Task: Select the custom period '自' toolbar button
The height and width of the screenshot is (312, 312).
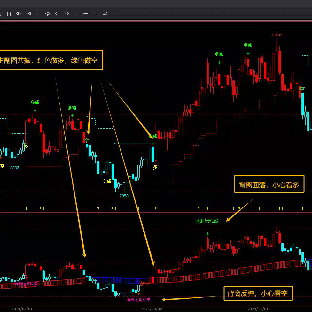Action: tap(9, 14)
